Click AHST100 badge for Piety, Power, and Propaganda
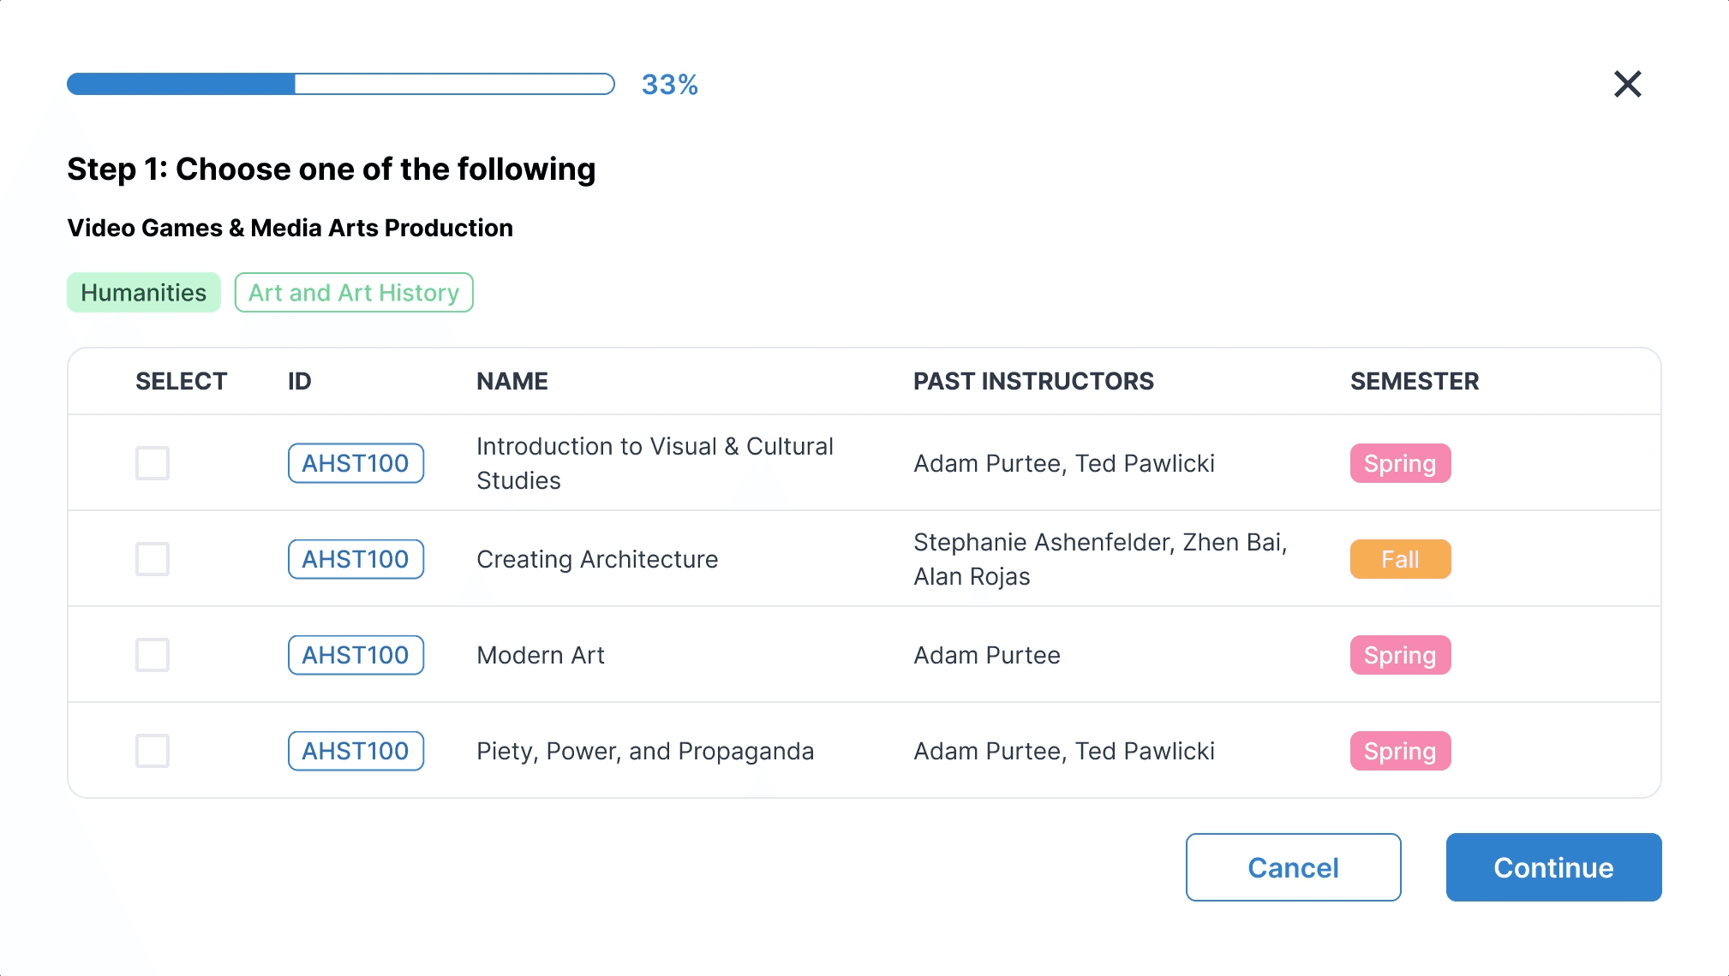The width and height of the screenshot is (1729, 976). tap(356, 751)
